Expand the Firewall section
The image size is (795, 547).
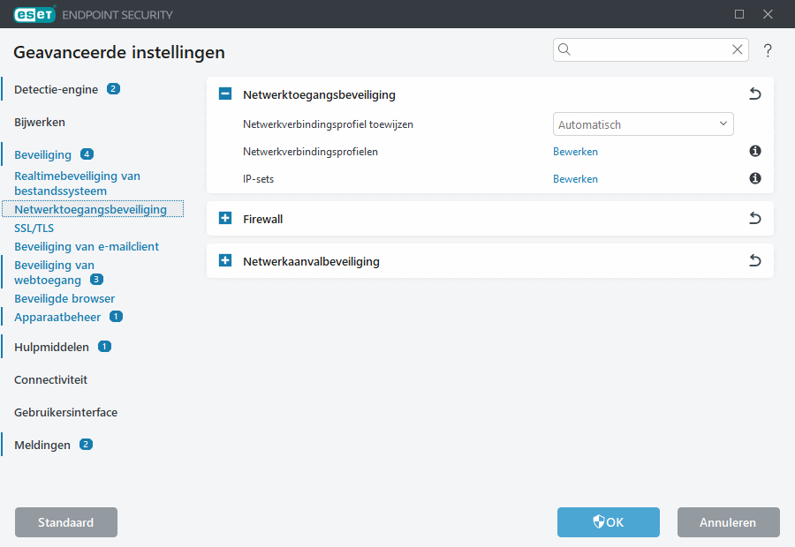(x=225, y=219)
